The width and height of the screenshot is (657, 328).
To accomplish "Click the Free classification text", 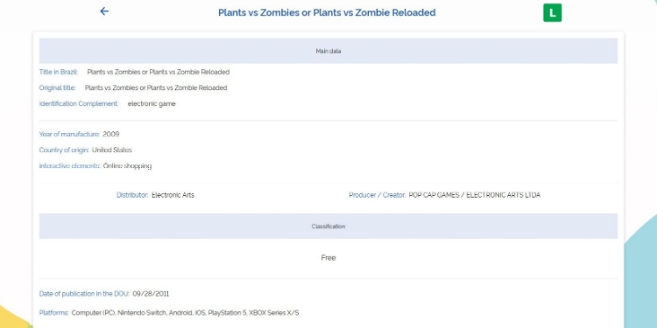I will point(328,258).
